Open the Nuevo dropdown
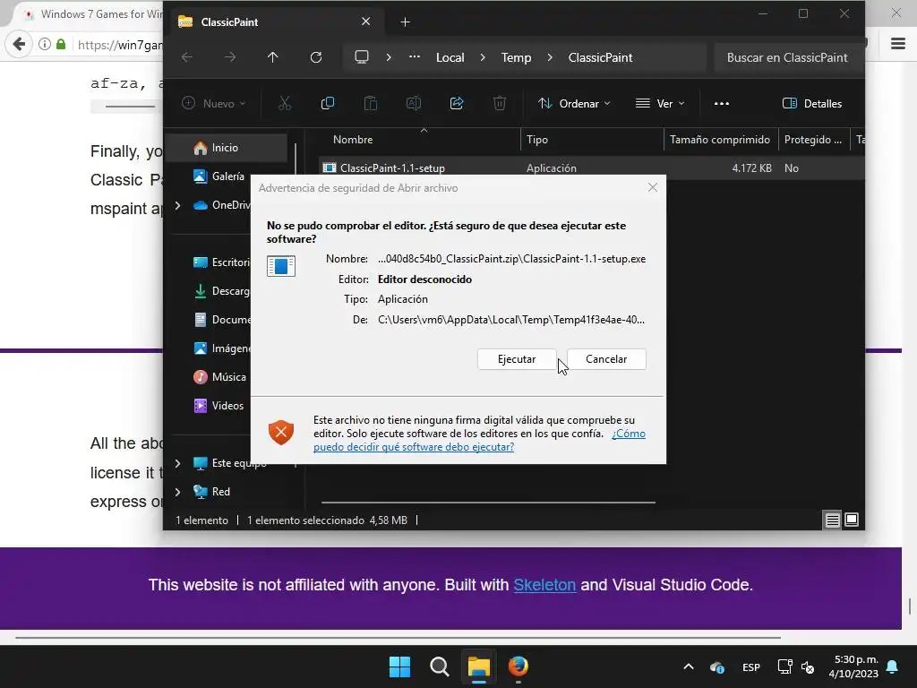 click(213, 104)
